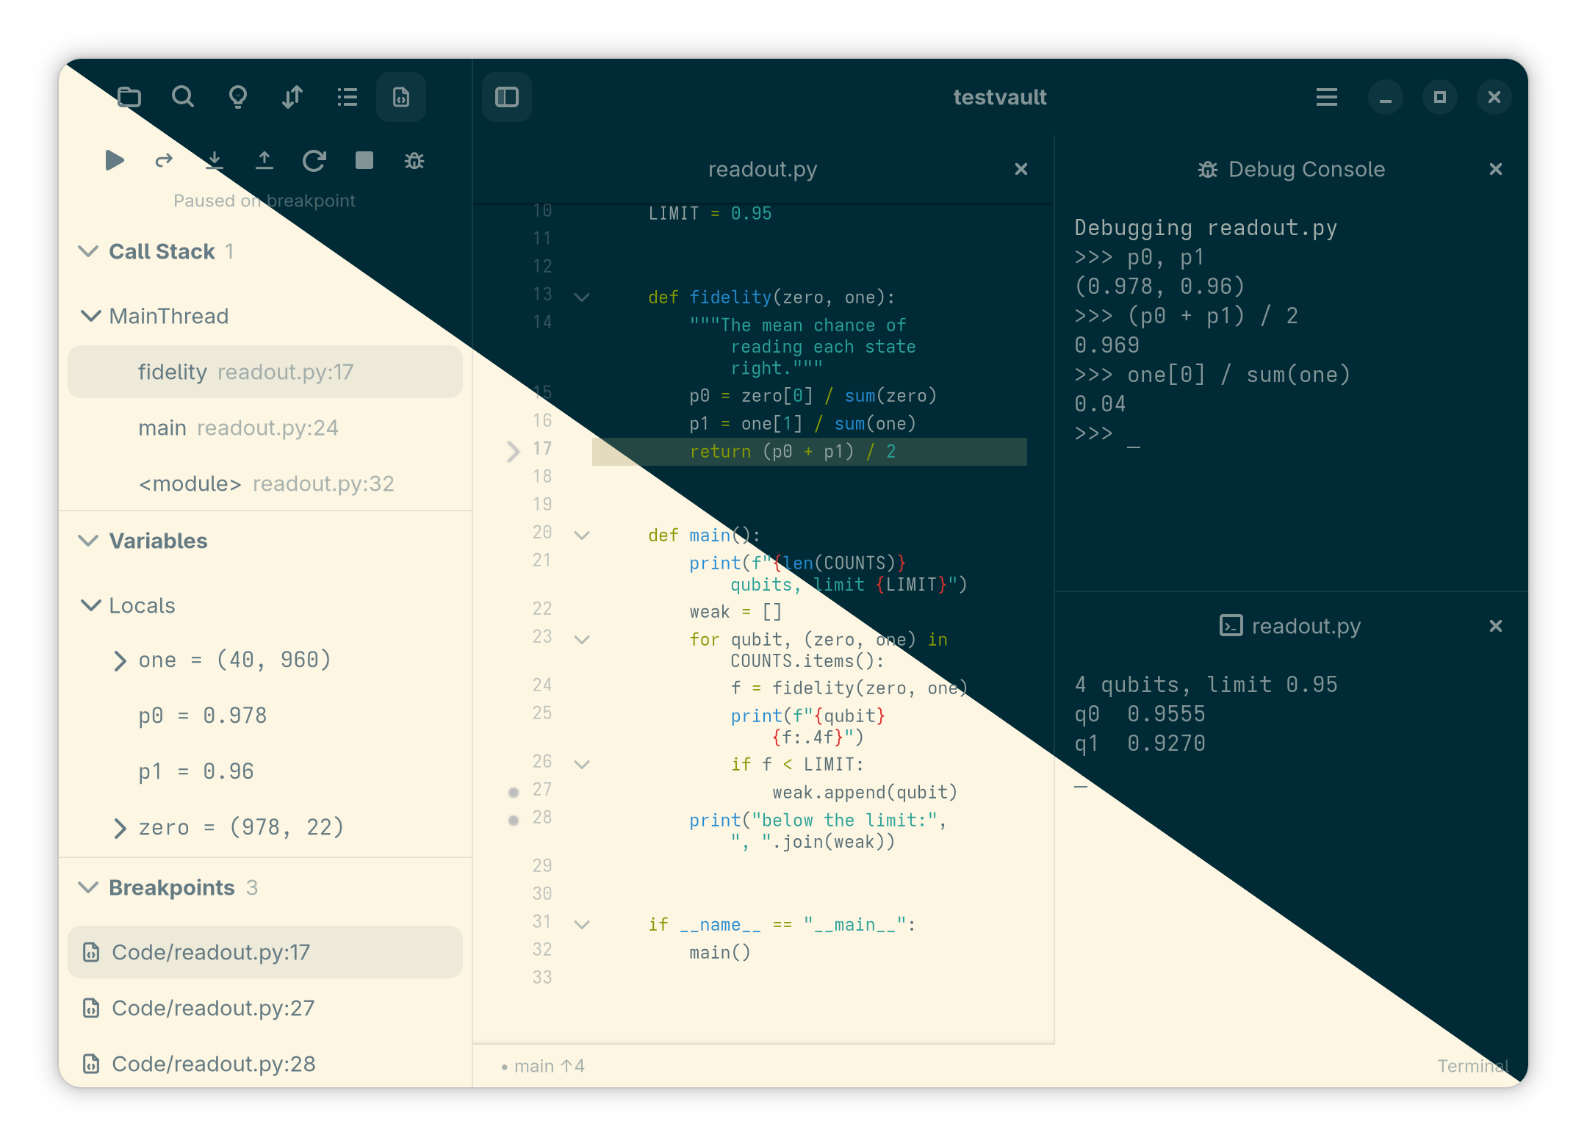The image size is (1587, 1146).
Task: Open the files folder panel icon
Action: (x=129, y=97)
